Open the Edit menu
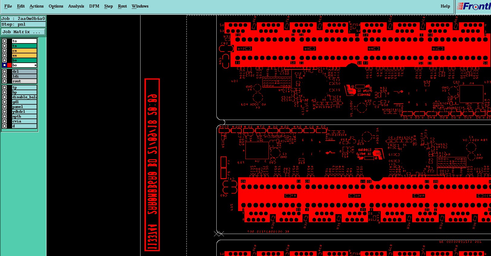 pos(21,6)
